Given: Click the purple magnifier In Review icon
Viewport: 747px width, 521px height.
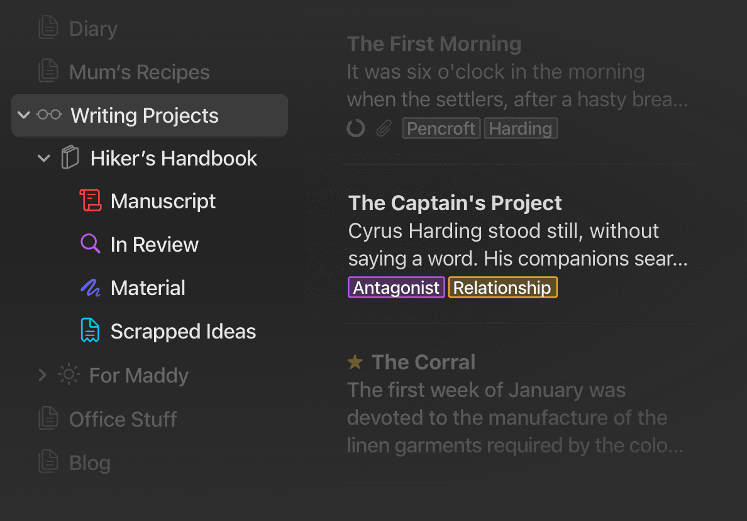Looking at the screenshot, I should pos(91,244).
